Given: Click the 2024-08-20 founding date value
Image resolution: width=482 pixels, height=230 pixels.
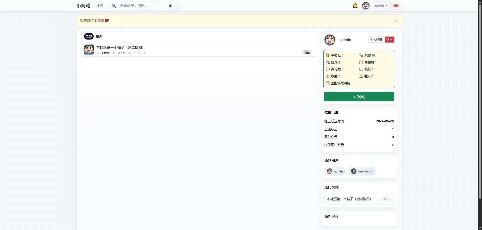Looking at the screenshot, I should tap(385, 121).
